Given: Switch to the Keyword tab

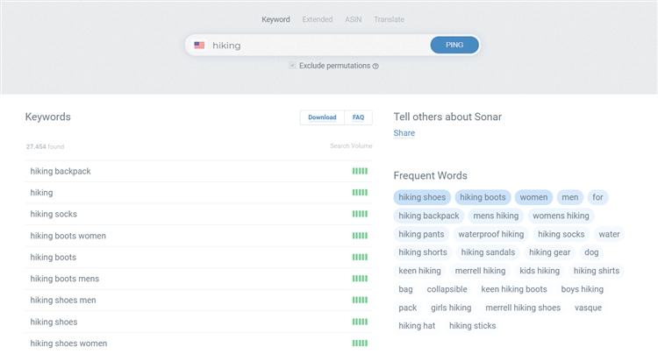Looking at the screenshot, I should click(275, 19).
